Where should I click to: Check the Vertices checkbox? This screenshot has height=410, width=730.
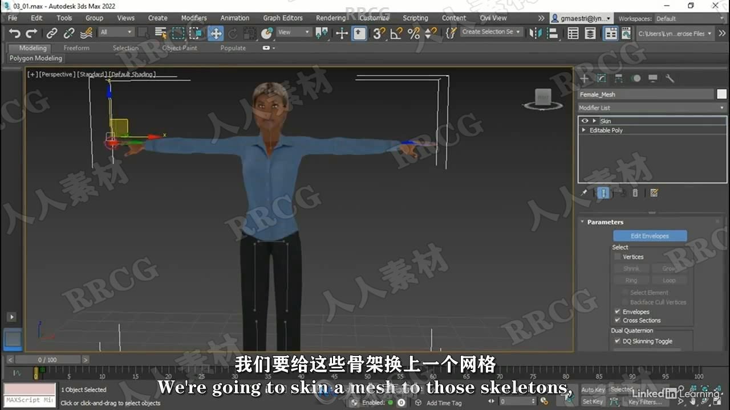click(x=618, y=257)
